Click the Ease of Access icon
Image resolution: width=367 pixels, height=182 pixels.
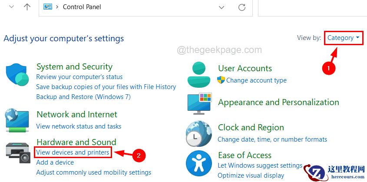198,163
